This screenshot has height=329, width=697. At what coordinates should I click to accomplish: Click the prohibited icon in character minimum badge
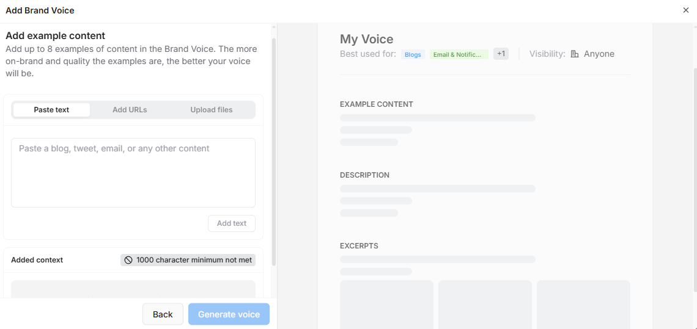click(x=128, y=260)
